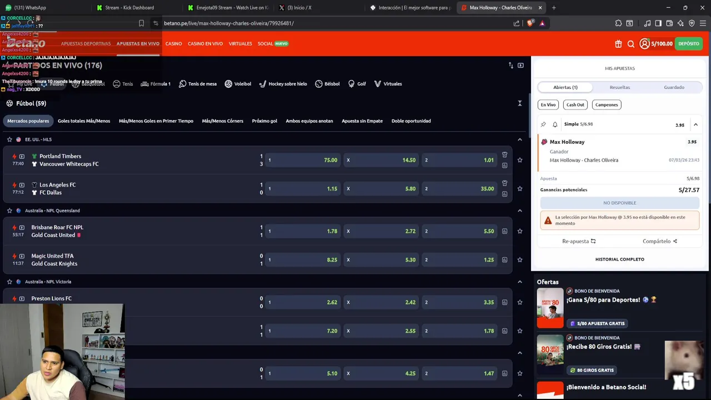Collapse the Australia - NPL Victoria section
Screen dimensions: 711x400
[520, 282]
